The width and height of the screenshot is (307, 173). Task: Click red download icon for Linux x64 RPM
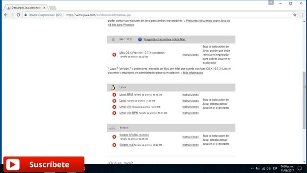click(x=114, y=113)
